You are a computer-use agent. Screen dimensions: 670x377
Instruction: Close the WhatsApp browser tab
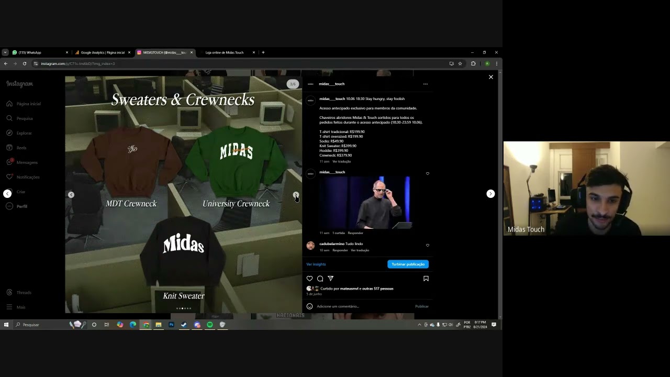67,52
